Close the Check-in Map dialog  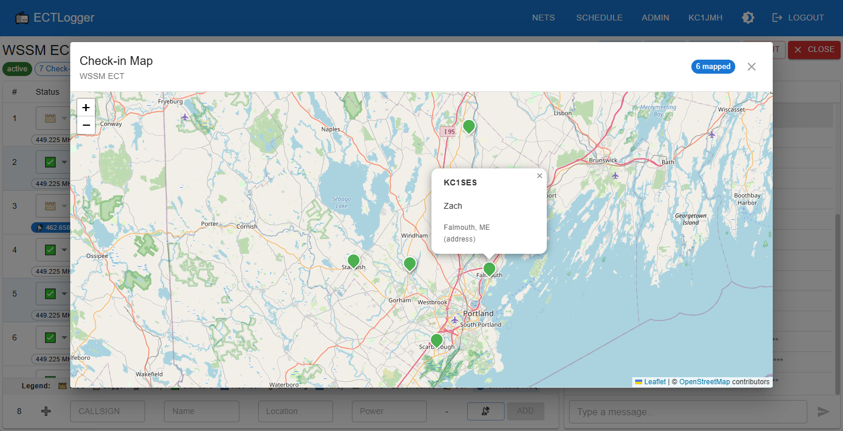point(752,67)
